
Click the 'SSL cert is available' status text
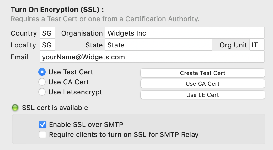55,108
